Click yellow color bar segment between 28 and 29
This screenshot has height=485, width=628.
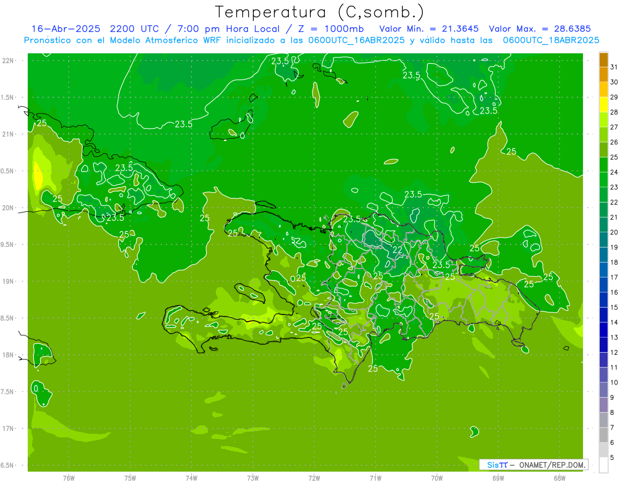tap(603, 105)
